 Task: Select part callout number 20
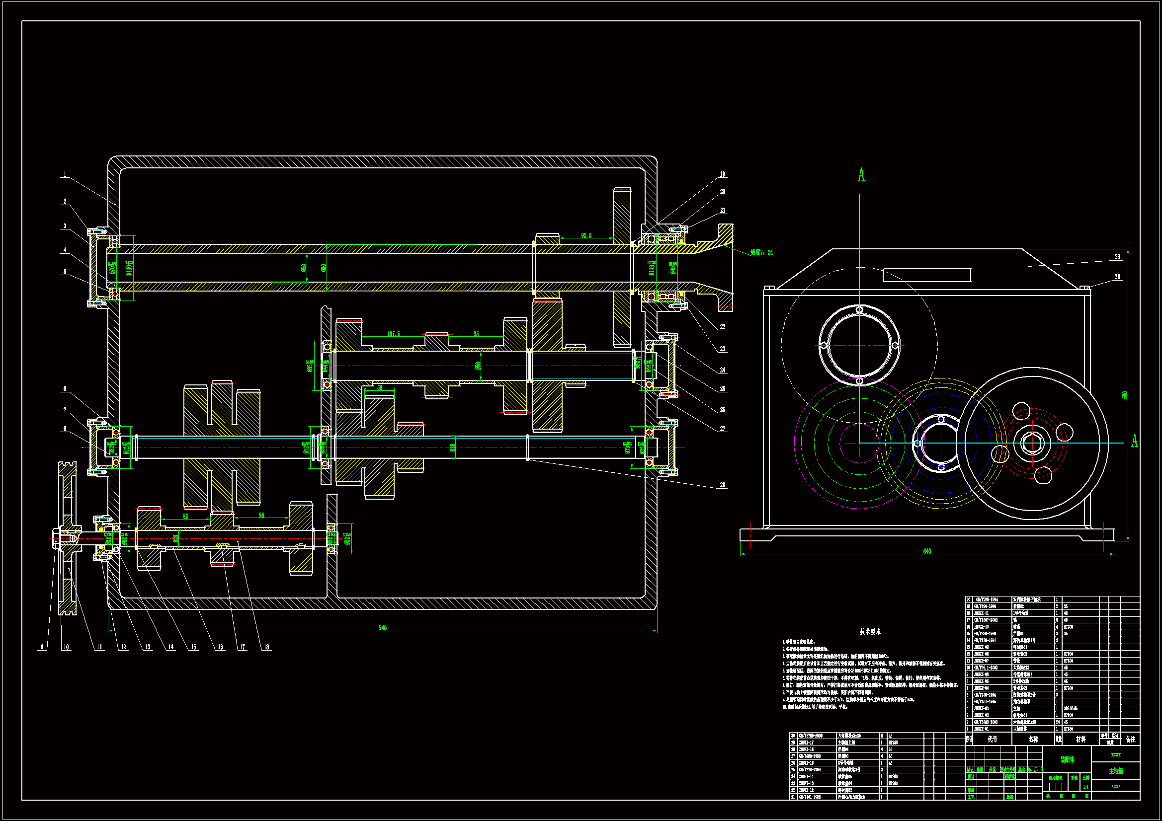click(x=723, y=192)
